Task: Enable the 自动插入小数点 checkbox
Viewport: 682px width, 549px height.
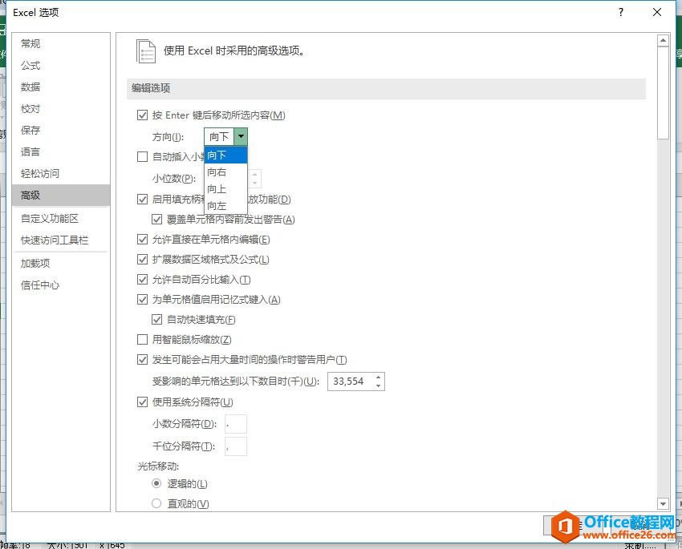Action: click(x=142, y=157)
